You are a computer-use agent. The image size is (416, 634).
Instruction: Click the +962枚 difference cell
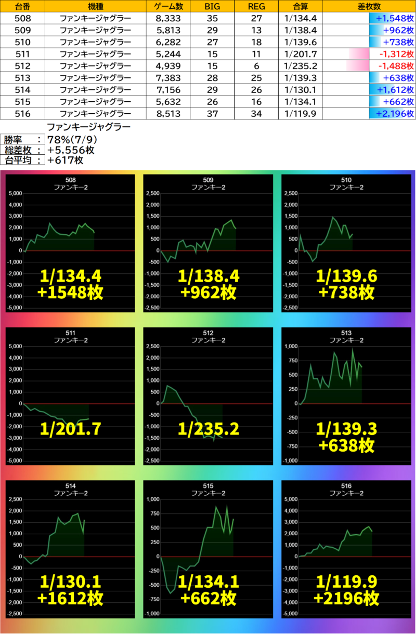pos(369,31)
